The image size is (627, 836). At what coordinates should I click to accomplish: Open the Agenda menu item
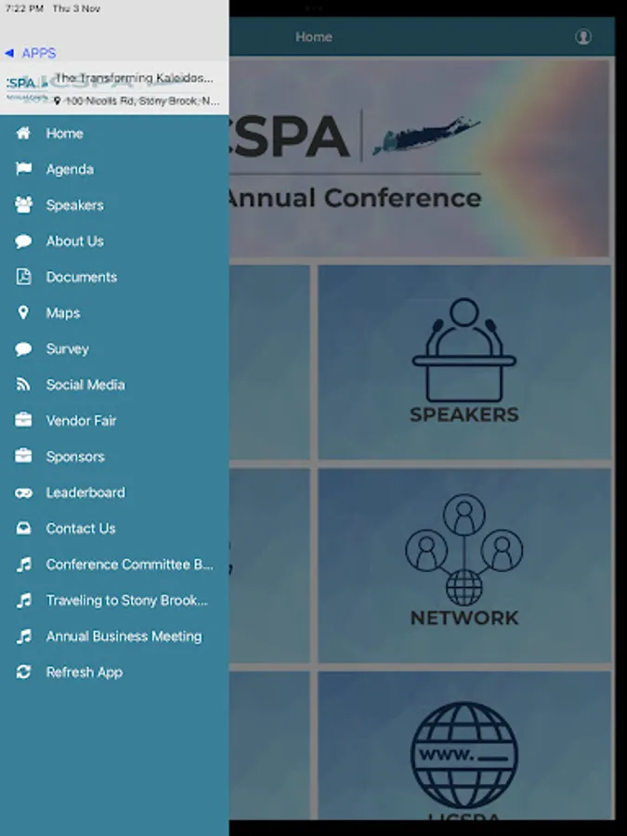(114, 169)
